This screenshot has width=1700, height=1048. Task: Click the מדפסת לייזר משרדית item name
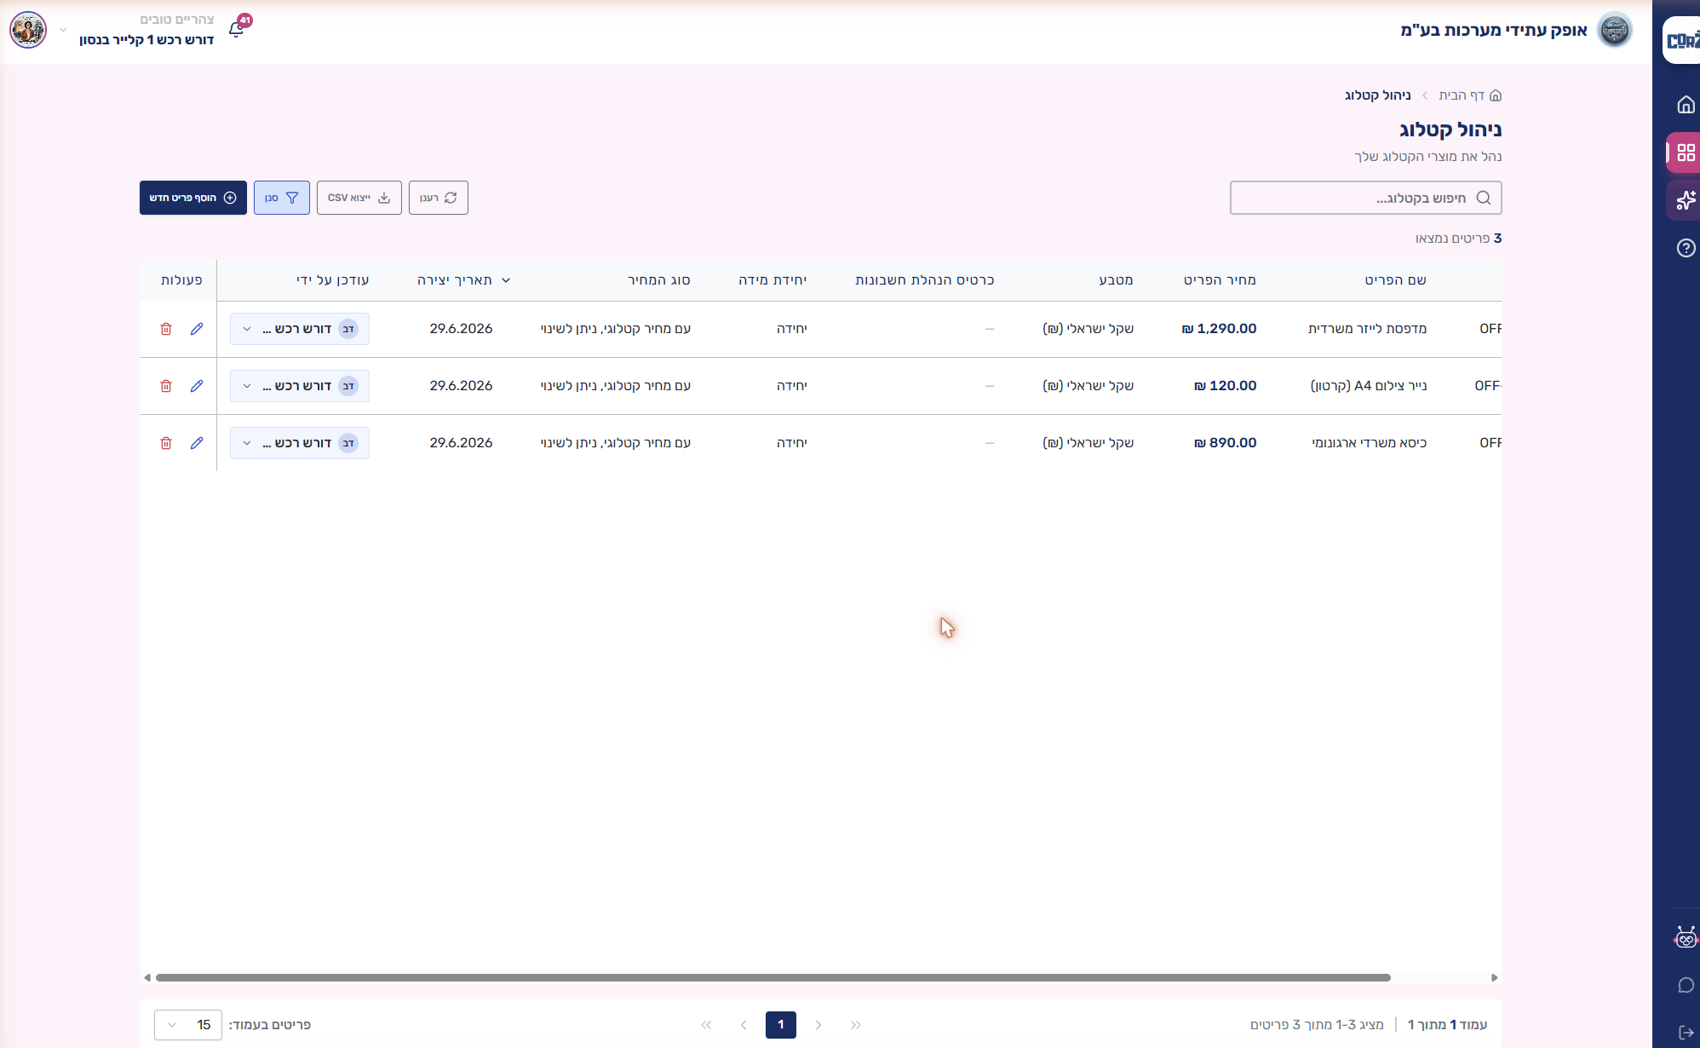(x=1367, y=329)
